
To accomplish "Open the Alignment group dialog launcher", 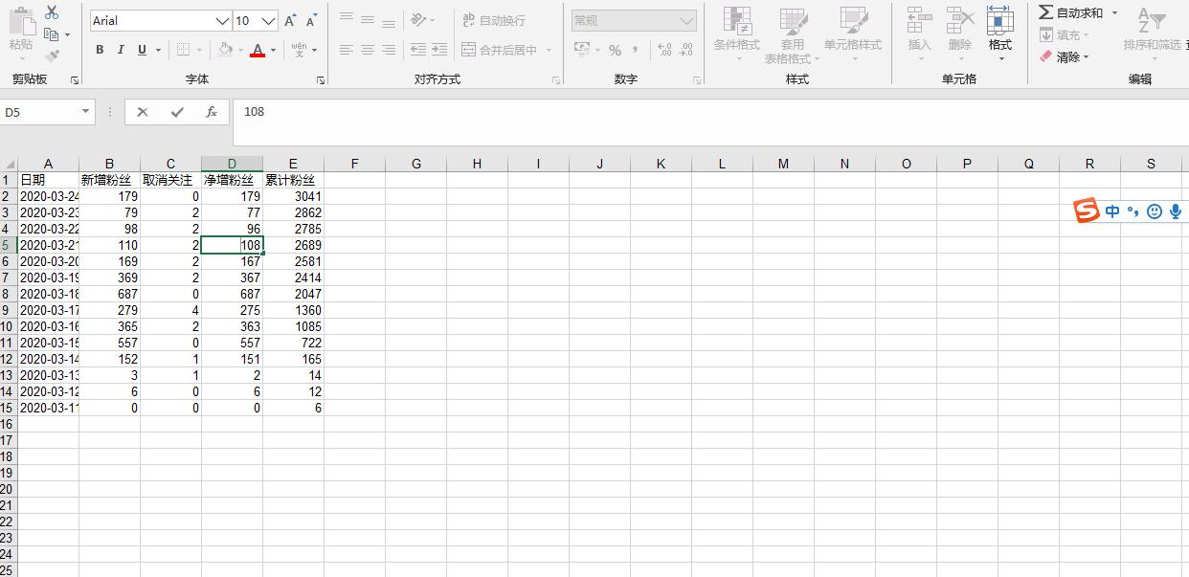I will coord(556,80).
